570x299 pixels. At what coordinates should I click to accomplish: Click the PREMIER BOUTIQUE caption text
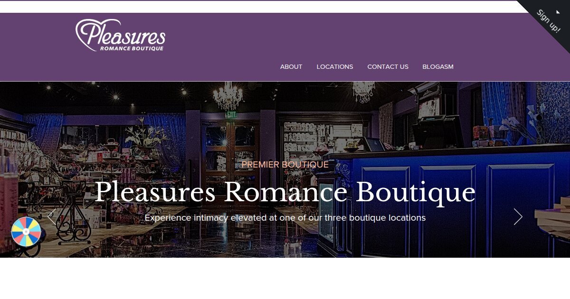tap(285, 165)
